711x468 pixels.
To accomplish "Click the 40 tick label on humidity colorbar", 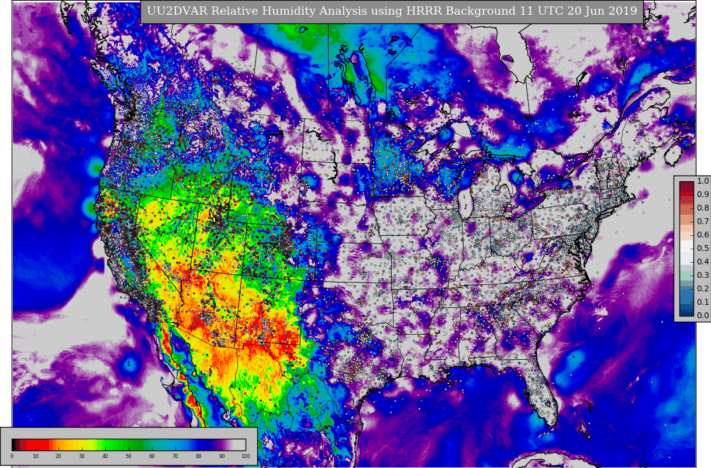I will [x=105, y=456].
